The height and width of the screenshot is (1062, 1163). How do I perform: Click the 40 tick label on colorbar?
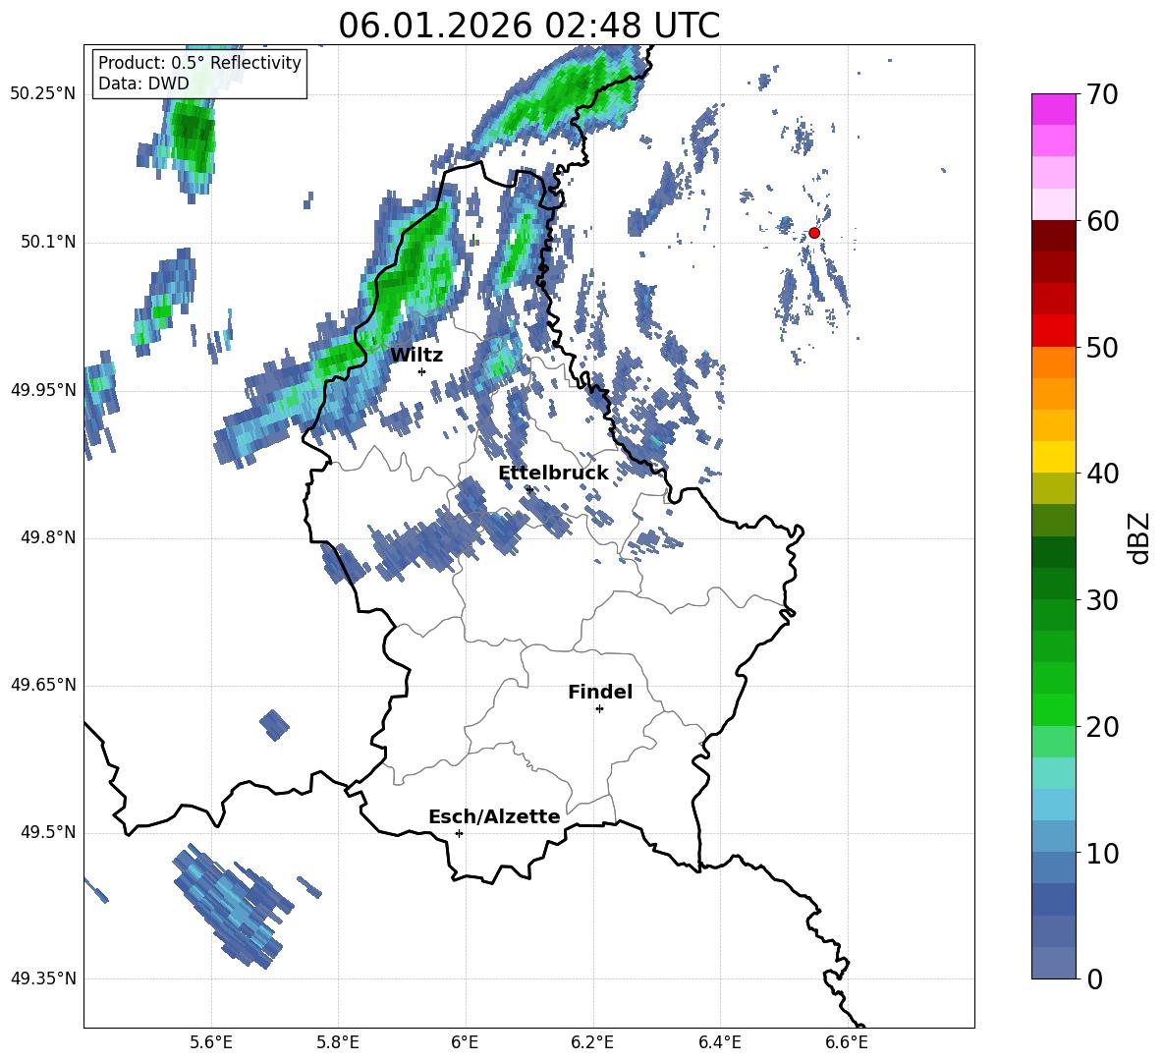coord(1102,474)
